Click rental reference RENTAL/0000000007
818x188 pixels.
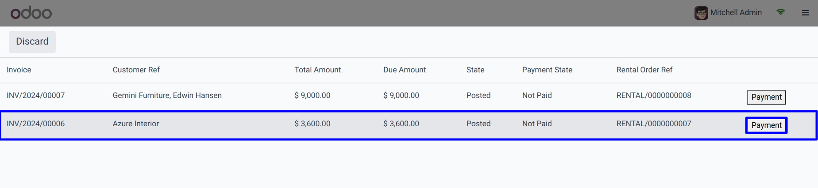pos(654,124)
